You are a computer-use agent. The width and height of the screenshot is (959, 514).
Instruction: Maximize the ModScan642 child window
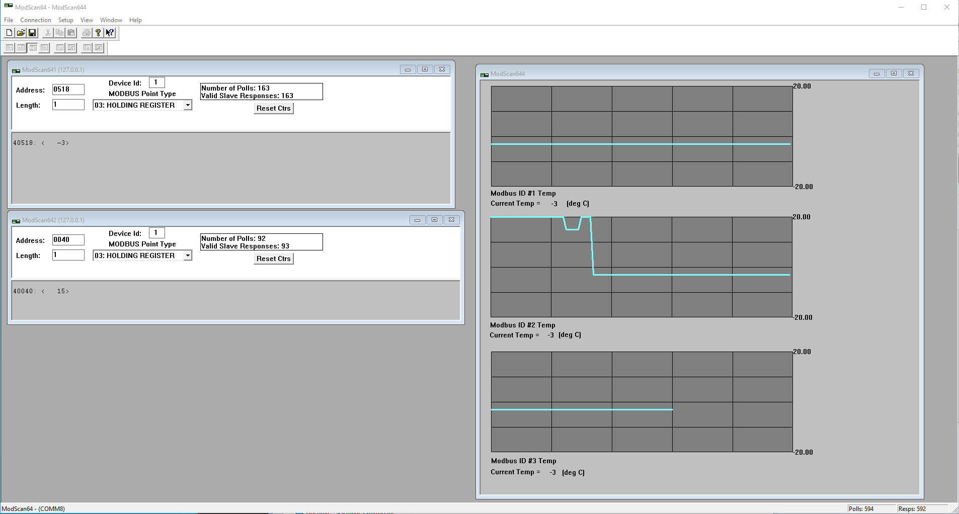click(x=435, y=220)
